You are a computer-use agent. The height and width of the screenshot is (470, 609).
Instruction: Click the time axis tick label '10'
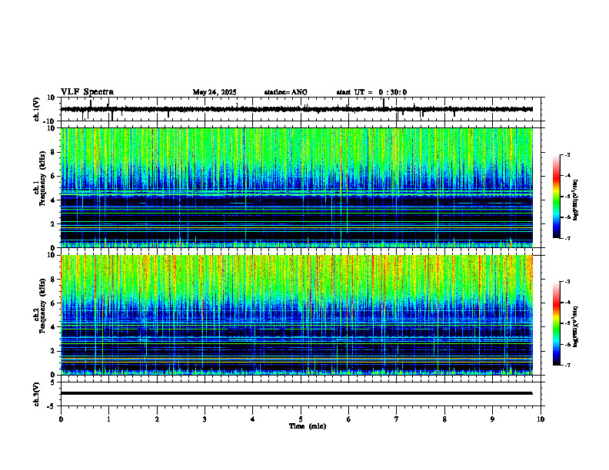[x=541, y=419]
